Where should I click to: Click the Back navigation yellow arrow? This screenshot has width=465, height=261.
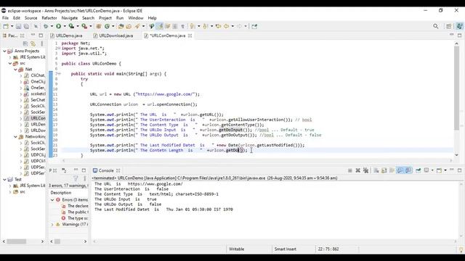click(226, 26)
